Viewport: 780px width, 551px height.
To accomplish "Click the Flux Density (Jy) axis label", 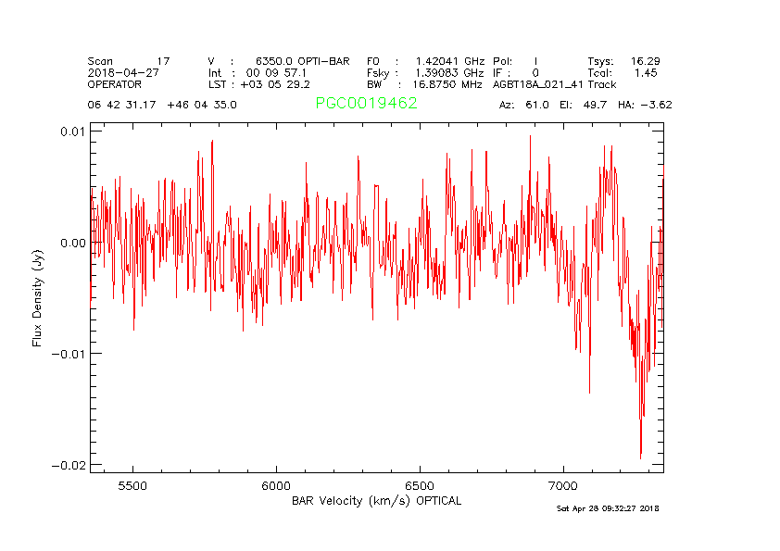I will click(x=38, y=297).
